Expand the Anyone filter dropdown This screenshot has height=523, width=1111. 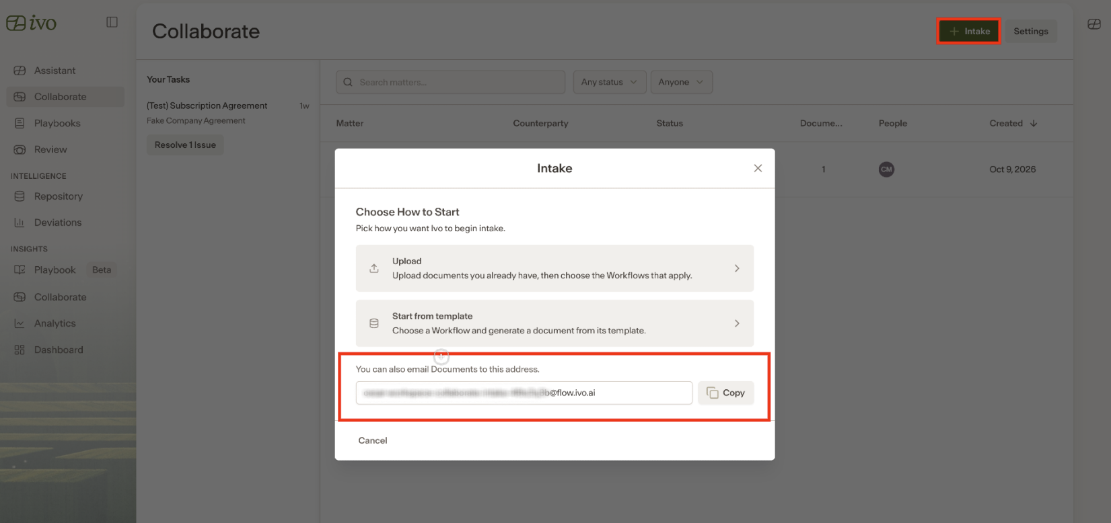[681, 82]
